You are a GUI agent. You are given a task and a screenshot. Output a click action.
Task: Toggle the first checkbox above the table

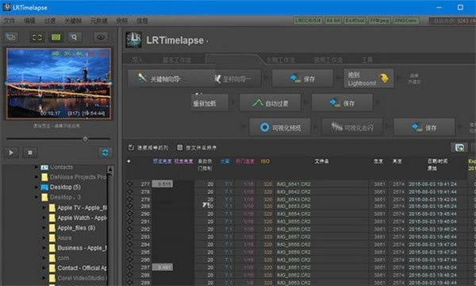pos(131,148)
